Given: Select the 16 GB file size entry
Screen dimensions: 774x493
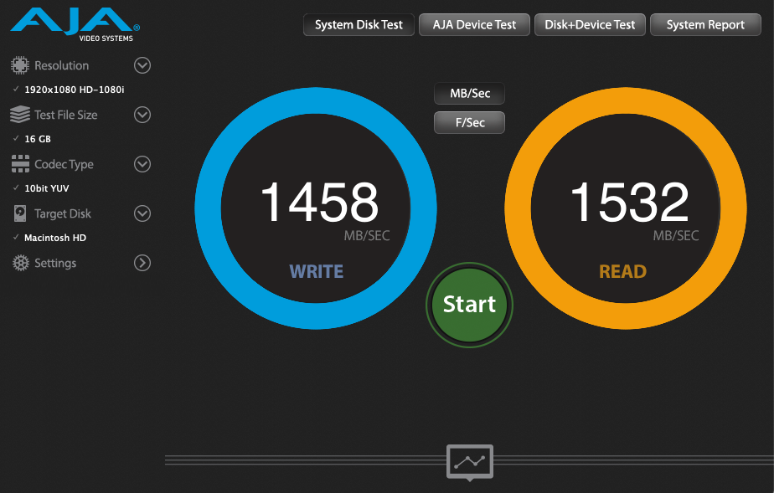Looking at the screenshot, I should pyautogui.click(x=38, y=139).
